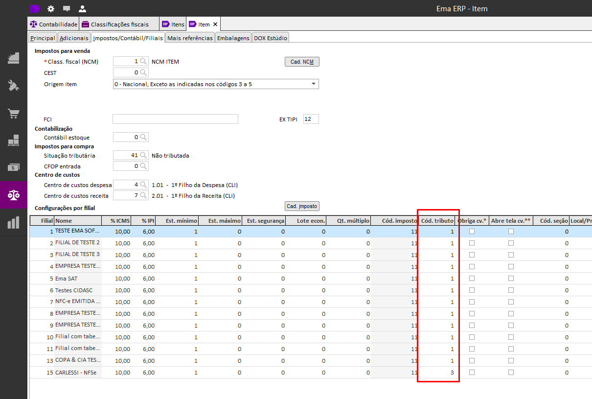Check Obriga cv. for TESTE EMA SOF row
This screenshot has width=592, height=399.
(x=472, y=231)
